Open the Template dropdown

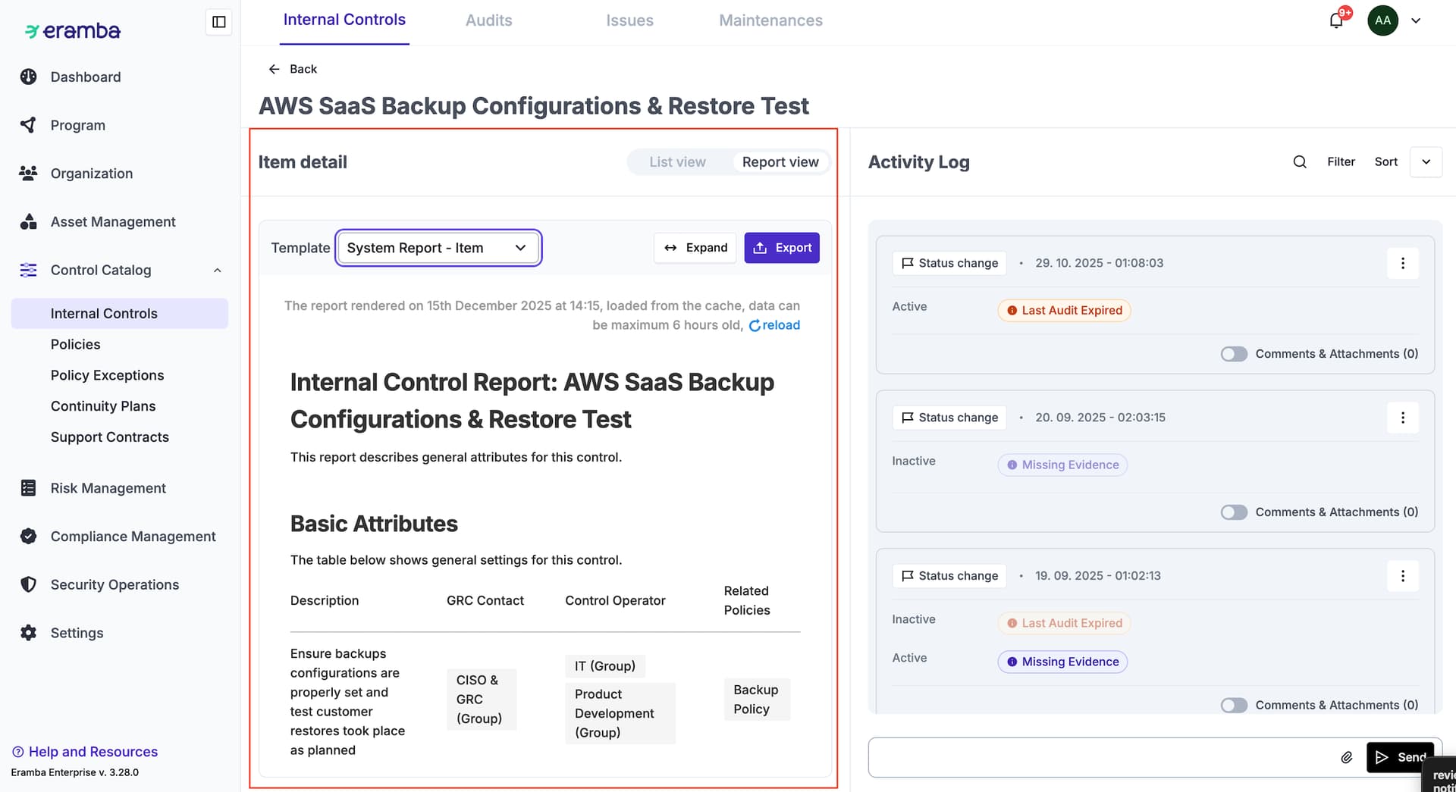pos(438,248)
